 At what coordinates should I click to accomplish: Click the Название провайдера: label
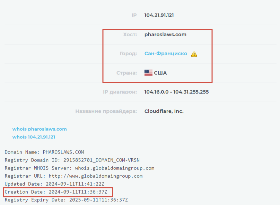pyautogui.click(x=106, y=111)
